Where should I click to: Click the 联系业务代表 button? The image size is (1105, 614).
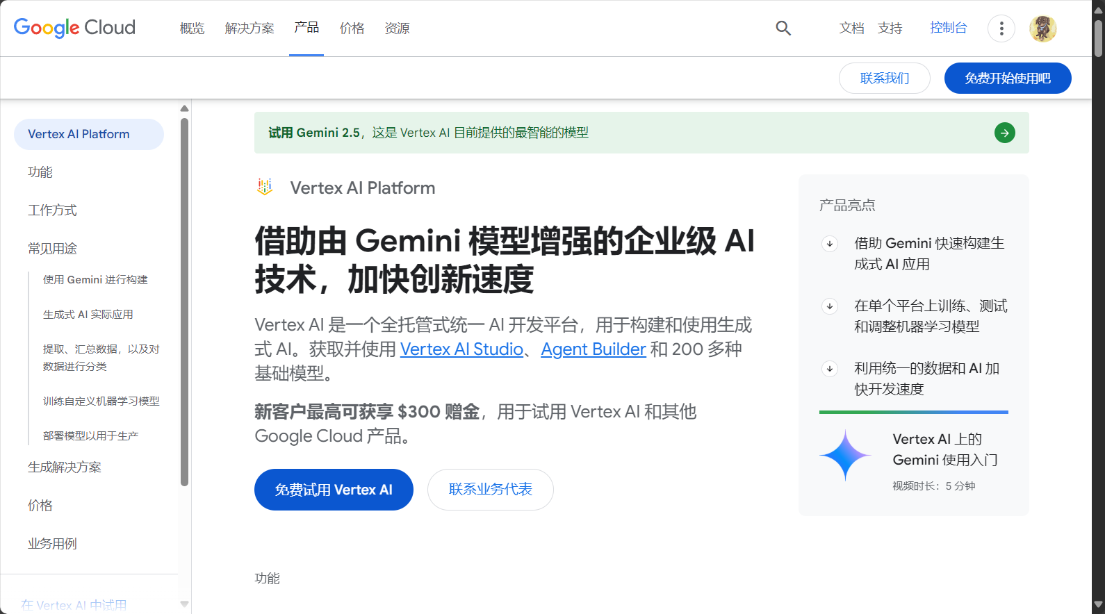(x=491, y=490)
